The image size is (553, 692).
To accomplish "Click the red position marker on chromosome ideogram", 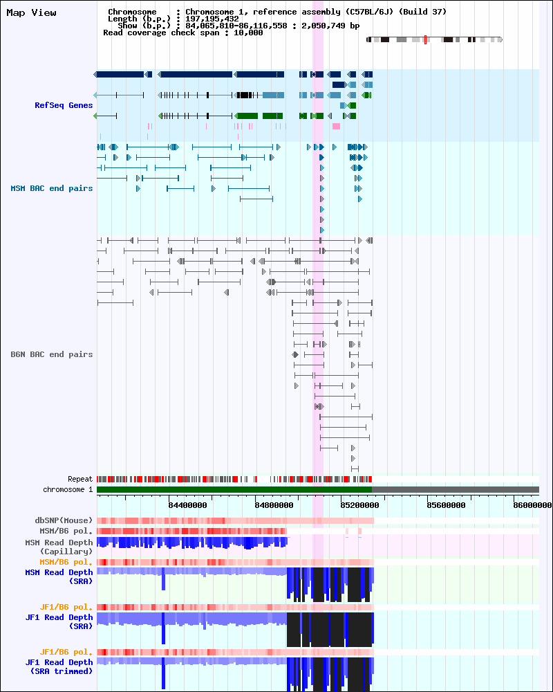I will tap(425, 39).
